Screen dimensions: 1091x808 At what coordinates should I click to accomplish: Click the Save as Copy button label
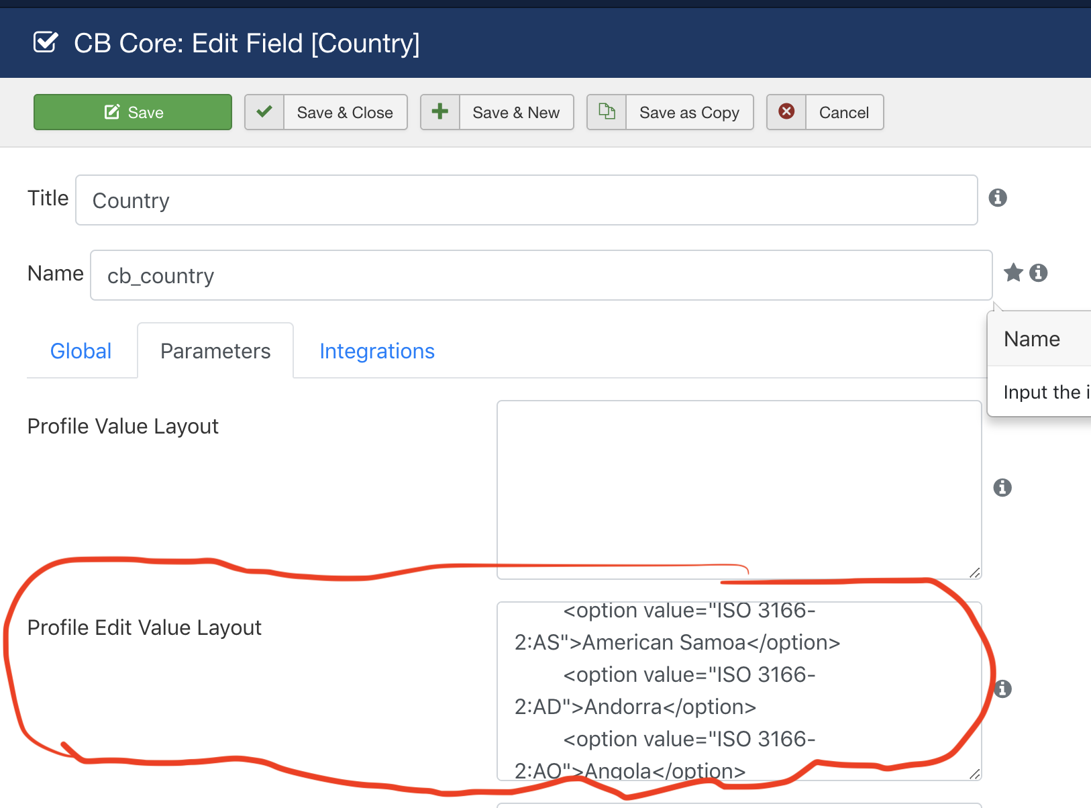[689, 113]
